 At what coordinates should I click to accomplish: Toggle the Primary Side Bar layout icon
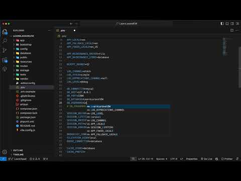coord(222,24)
